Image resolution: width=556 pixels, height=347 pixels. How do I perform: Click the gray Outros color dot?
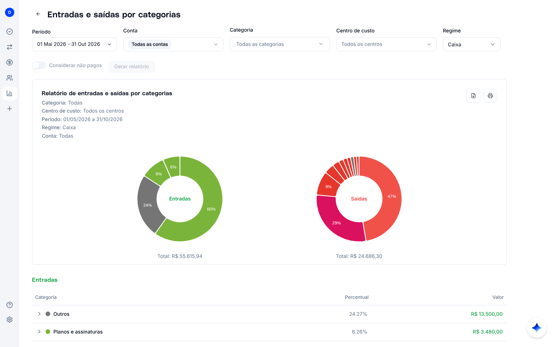click(x=48, y=314)
